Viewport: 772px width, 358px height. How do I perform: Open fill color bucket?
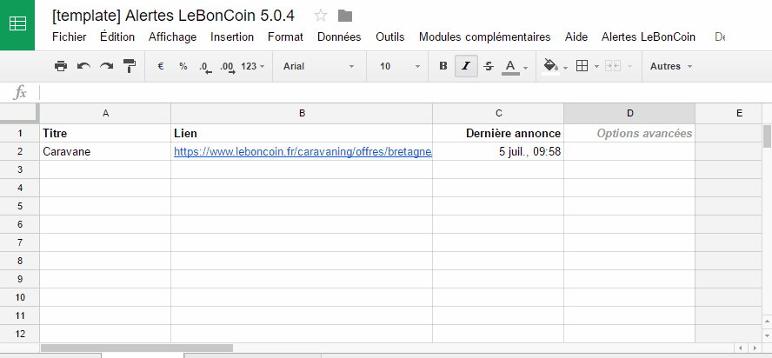[550, 66]
